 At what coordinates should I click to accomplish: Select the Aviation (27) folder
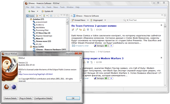coord(38,19)
